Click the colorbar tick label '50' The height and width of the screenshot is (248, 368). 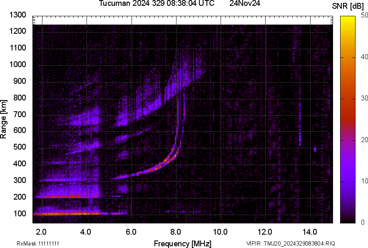[364, 15]
